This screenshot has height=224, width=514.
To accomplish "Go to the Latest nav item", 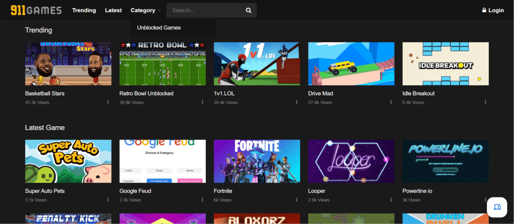I will (x=113, y=11).
